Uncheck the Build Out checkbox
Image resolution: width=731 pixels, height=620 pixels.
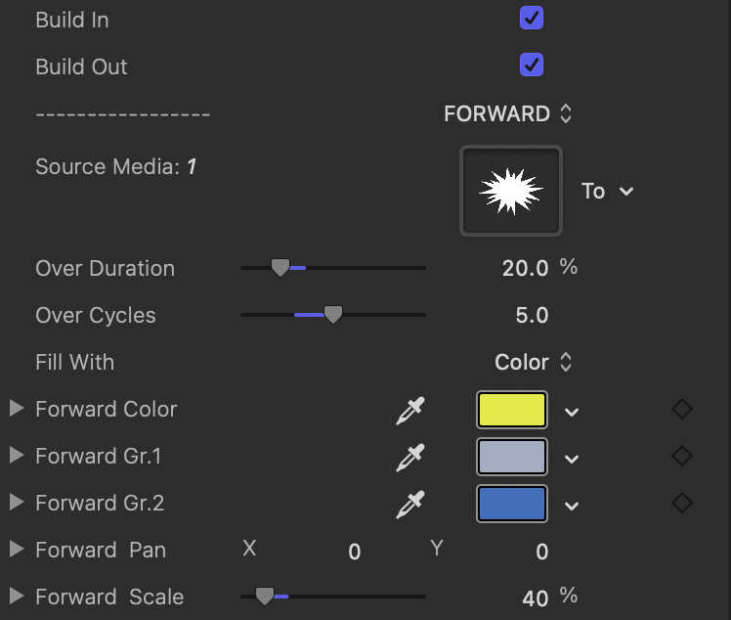[532, 66]
